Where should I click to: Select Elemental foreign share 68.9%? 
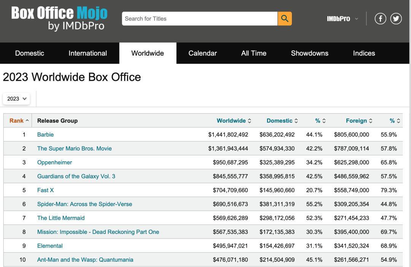(389, 246)
